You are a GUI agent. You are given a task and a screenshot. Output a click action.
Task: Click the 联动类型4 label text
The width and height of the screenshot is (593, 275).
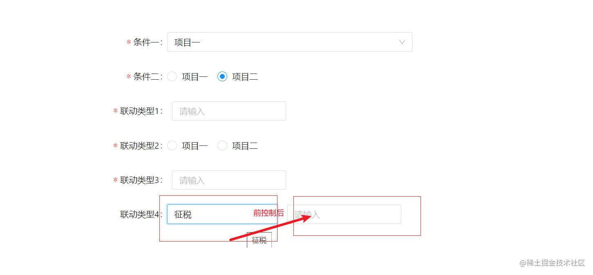[x=138, y=214]
